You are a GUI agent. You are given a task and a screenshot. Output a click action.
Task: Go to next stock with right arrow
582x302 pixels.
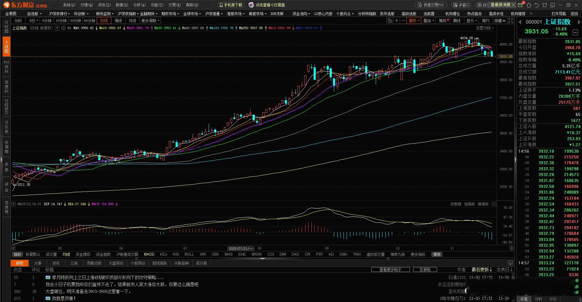point(579,22)
